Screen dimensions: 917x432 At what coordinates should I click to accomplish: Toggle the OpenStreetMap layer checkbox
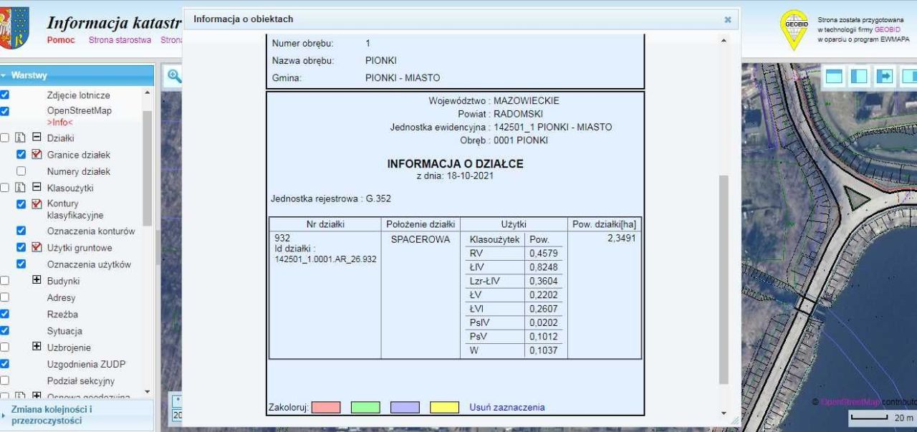[x=4, y=111]
